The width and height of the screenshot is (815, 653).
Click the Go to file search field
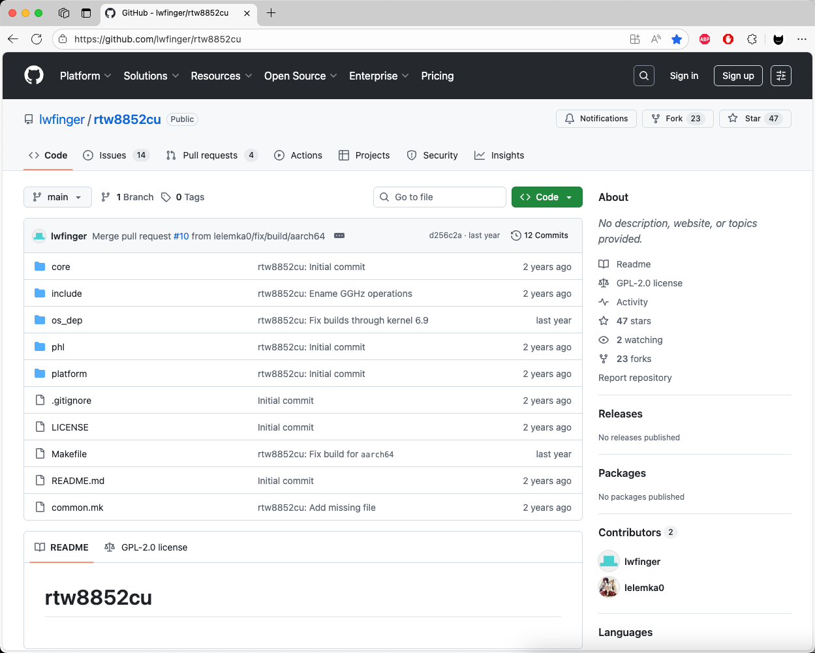coord(440,197)
